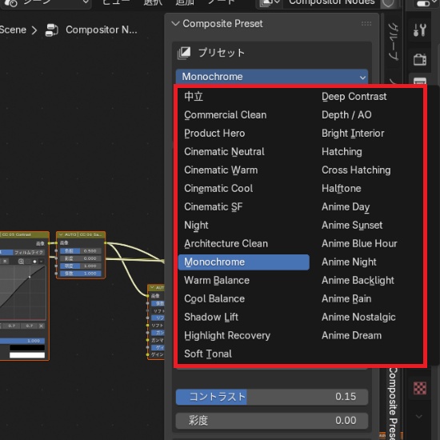Screen dimensions: 440x440
Task: Open the white level color swatch
Action: 27,355
